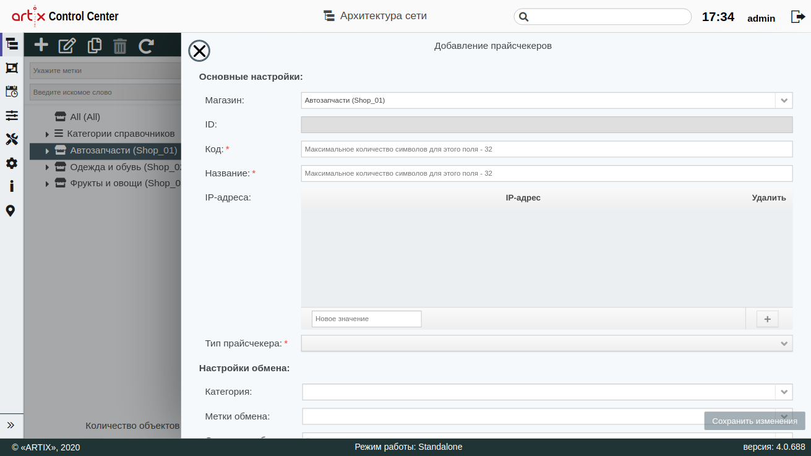Screen dimensions: 811x456
Task: Open the Тип прайсчекера dropdown
Action: click(x=547, y=343)
